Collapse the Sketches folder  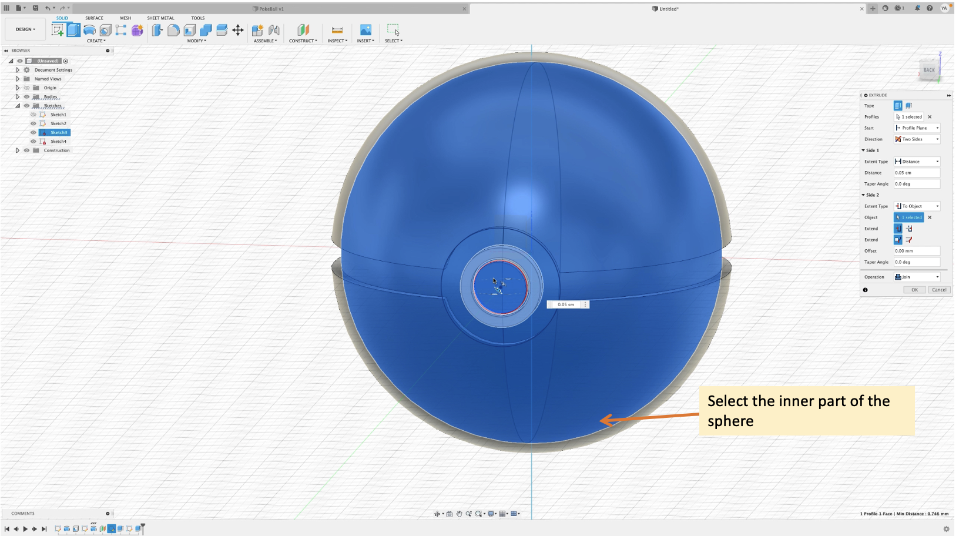[x=18, y=106]
